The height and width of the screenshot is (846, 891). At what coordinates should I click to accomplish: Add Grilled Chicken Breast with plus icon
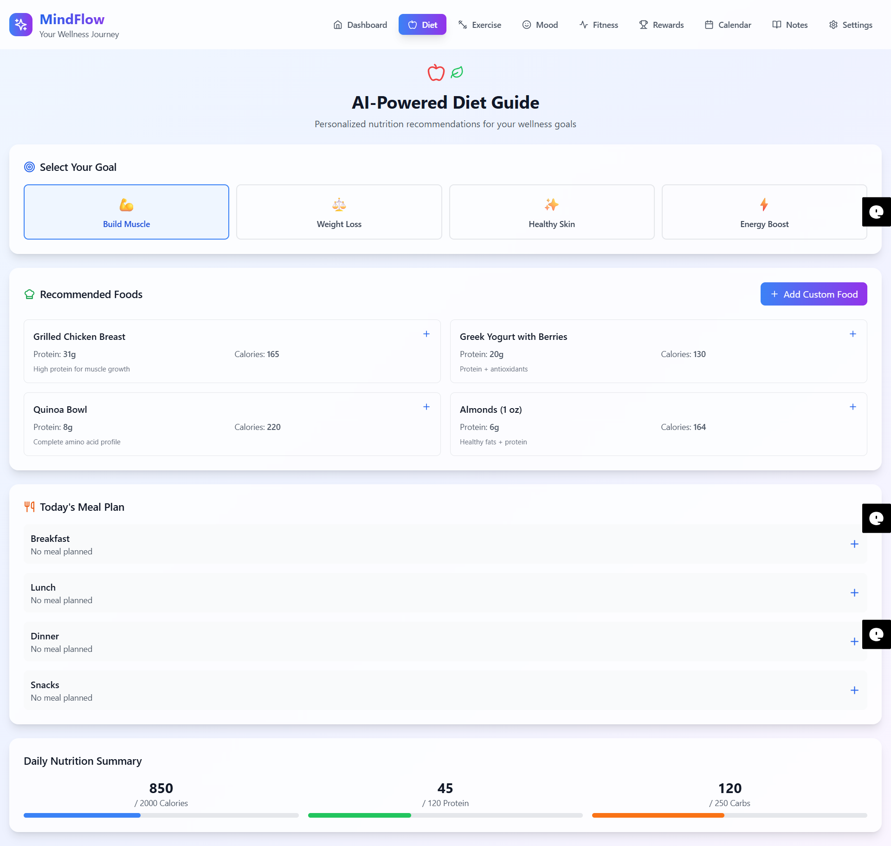click(x=426, y=334)
